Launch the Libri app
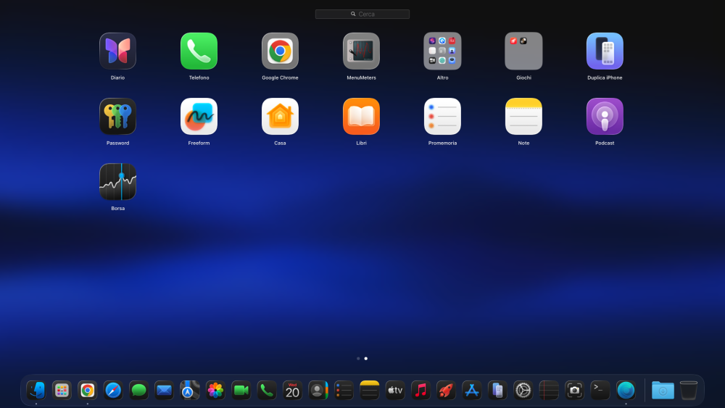This screenshot has width=725, height=408. [361, 117]
